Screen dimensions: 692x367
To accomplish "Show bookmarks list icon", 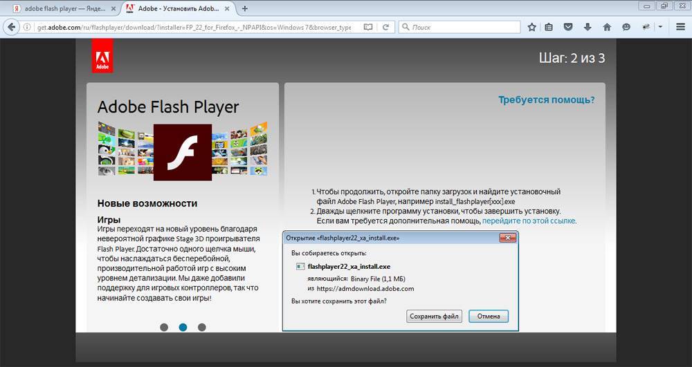I will coord(549,28).
